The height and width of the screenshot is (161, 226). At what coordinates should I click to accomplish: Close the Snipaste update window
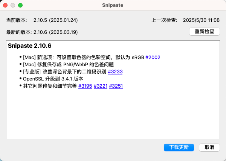pyautogui.click(x=5, y=6)
